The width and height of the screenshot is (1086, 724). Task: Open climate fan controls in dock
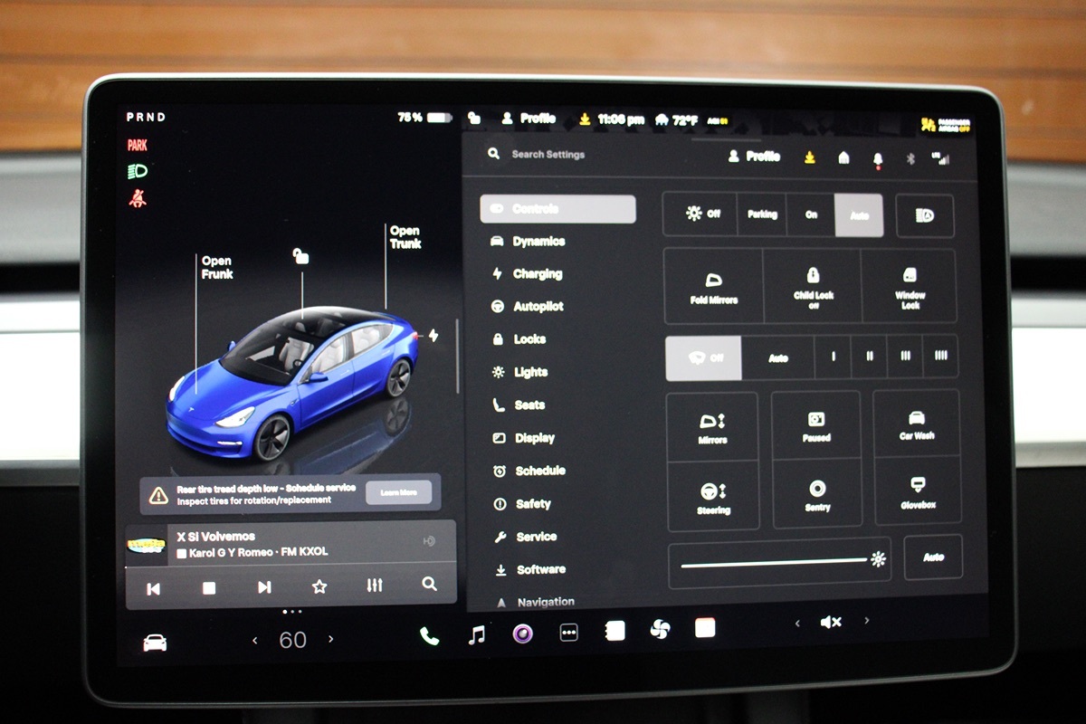click(x=661, y=630)
